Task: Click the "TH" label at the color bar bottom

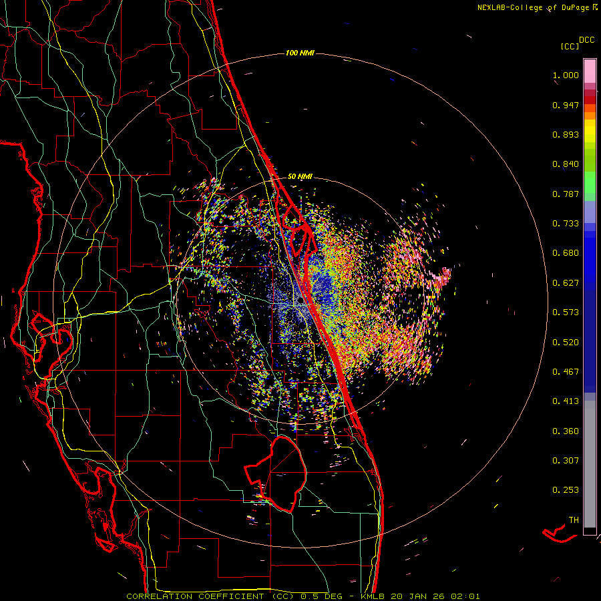Action: (x=574, y=520)
